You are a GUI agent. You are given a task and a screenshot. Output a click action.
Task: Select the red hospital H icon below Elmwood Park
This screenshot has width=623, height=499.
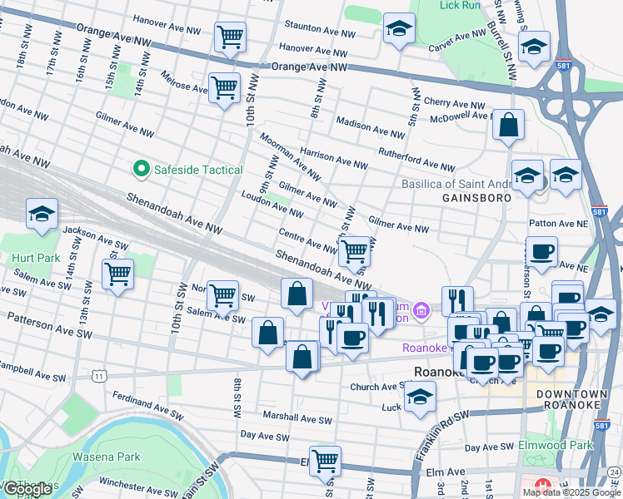(541, 486)
